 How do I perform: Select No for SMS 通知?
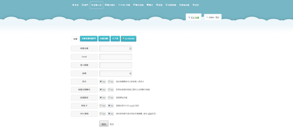109,114
